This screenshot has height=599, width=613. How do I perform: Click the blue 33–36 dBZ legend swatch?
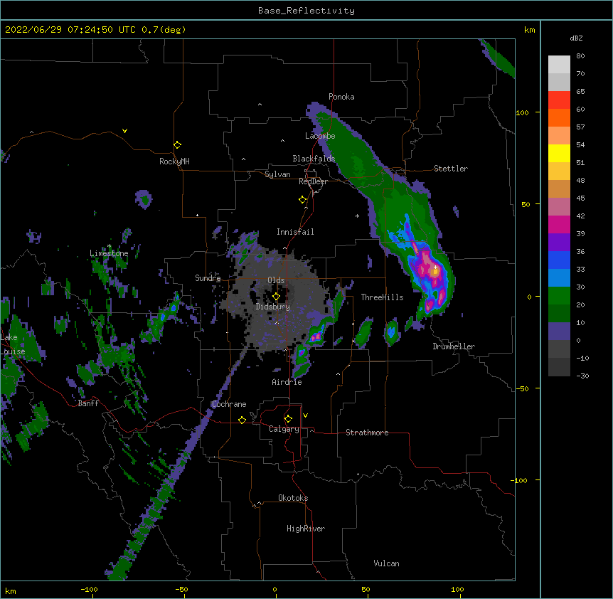click(x=559, y=260)
